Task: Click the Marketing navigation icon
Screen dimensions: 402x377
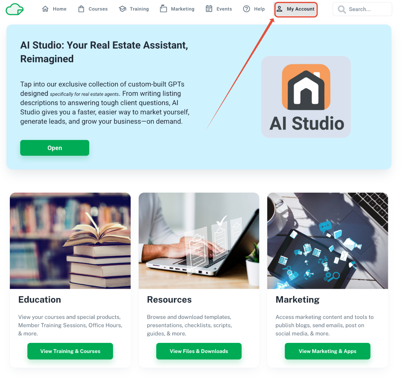Action: [x=163, y=9]
